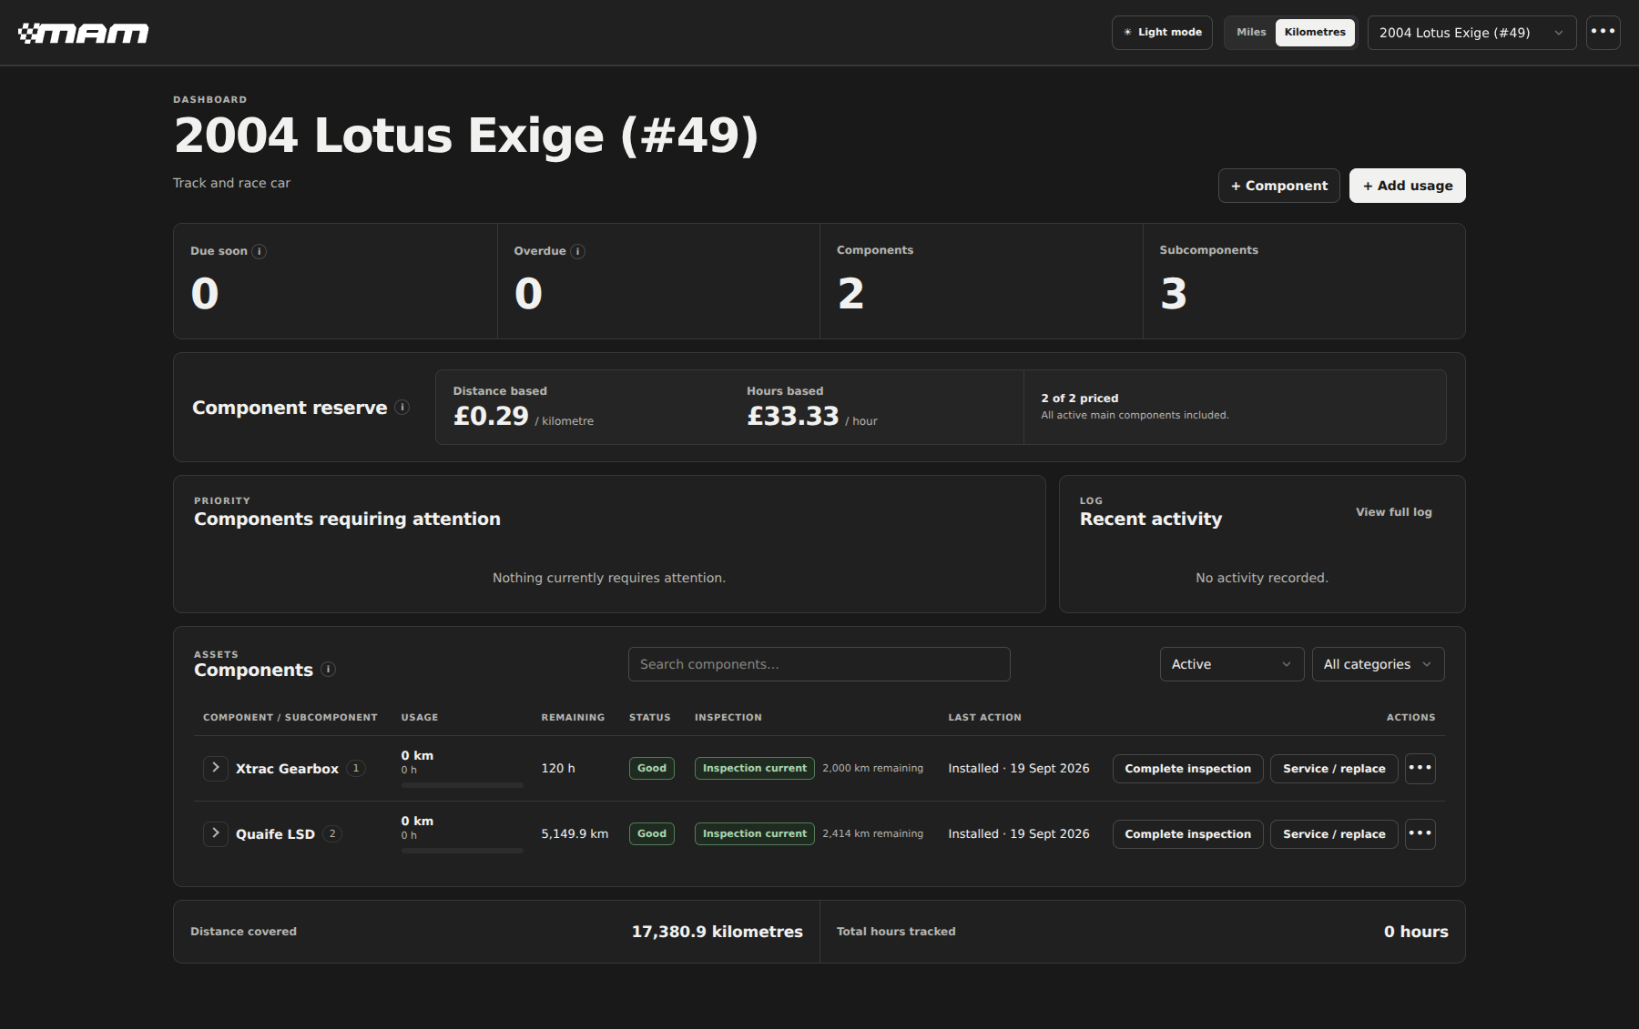Click the MAM logo in the header

(x=83, y=34)
